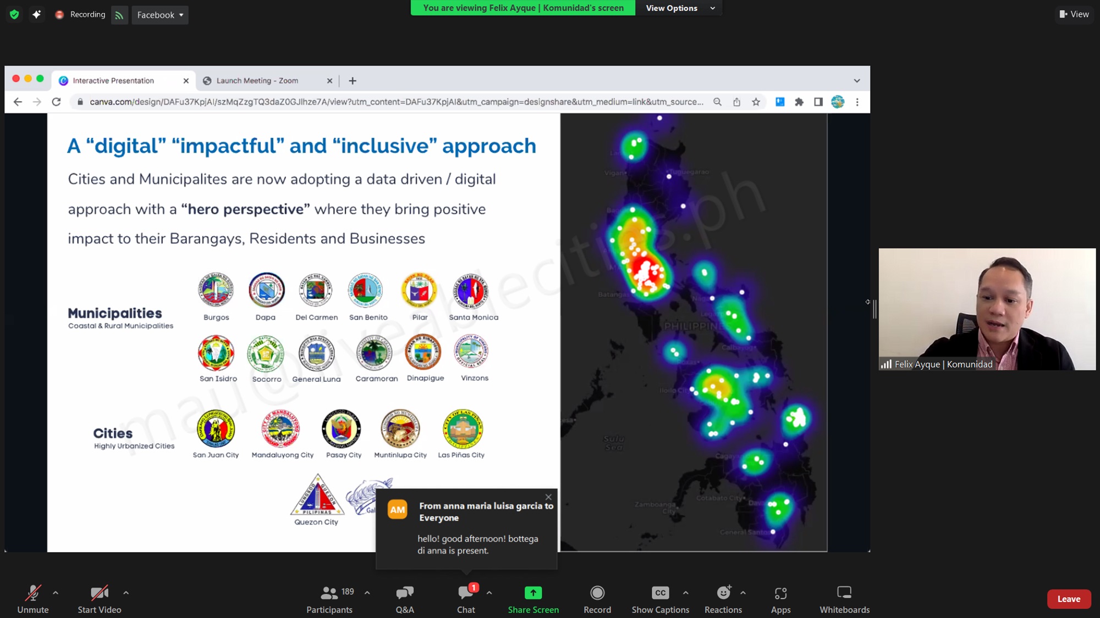1100x618 pixels.
Task: Click the zoom magnifier icon in address bar
Action: point(717,102)
